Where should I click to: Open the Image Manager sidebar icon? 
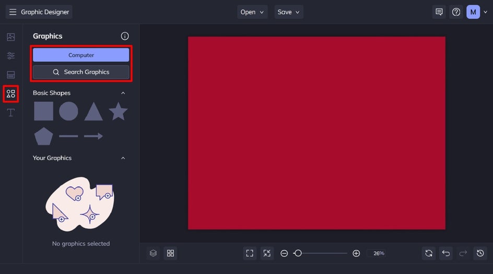(x=10, y=37)
